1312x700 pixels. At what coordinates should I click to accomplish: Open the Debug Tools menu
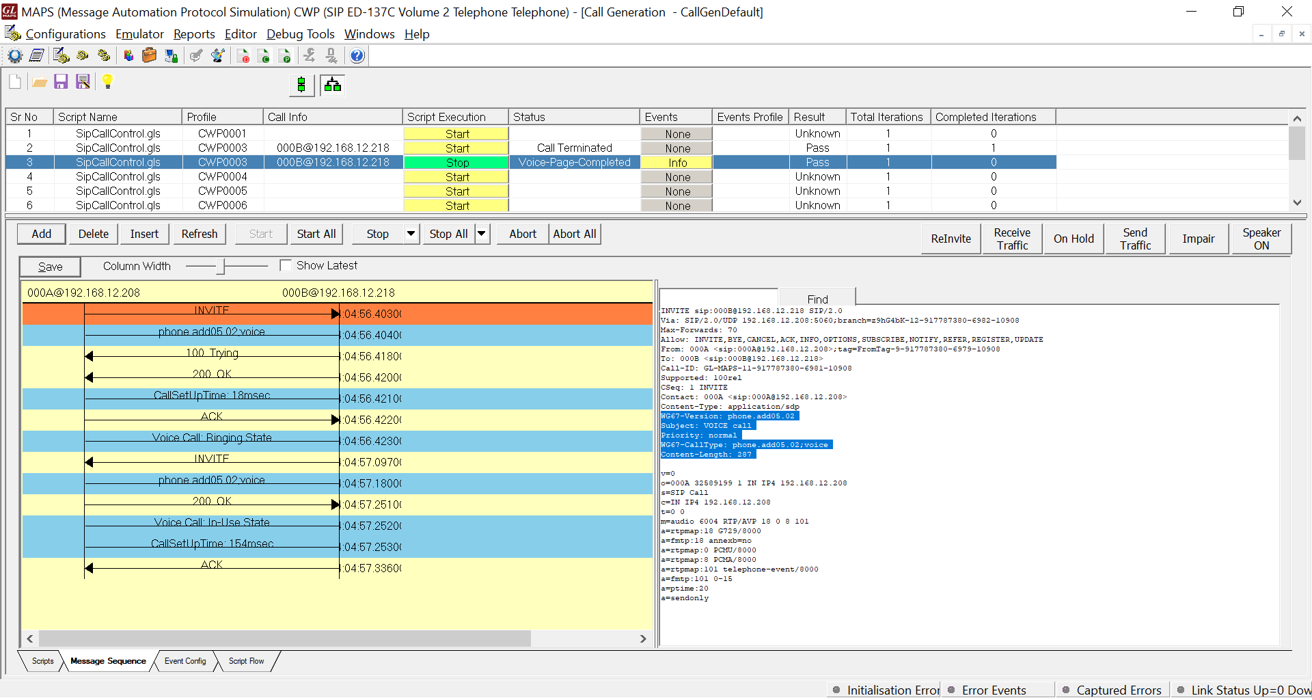click(x=300, y=34)
